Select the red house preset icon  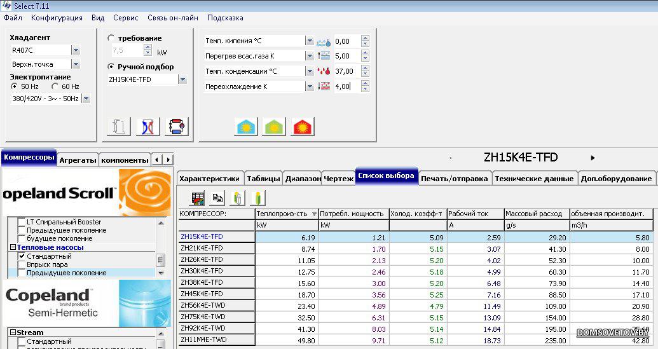(x=302, y=127)
